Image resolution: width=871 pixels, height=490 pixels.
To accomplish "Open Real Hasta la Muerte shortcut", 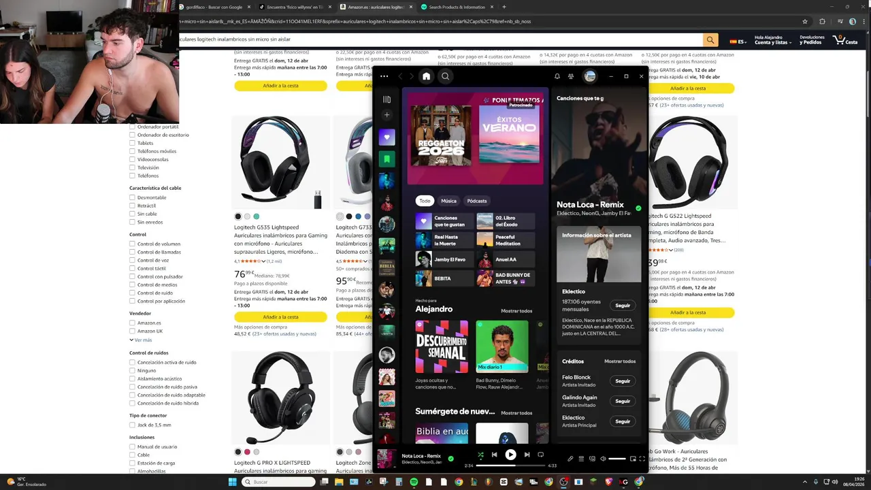I will pos(445,240).
